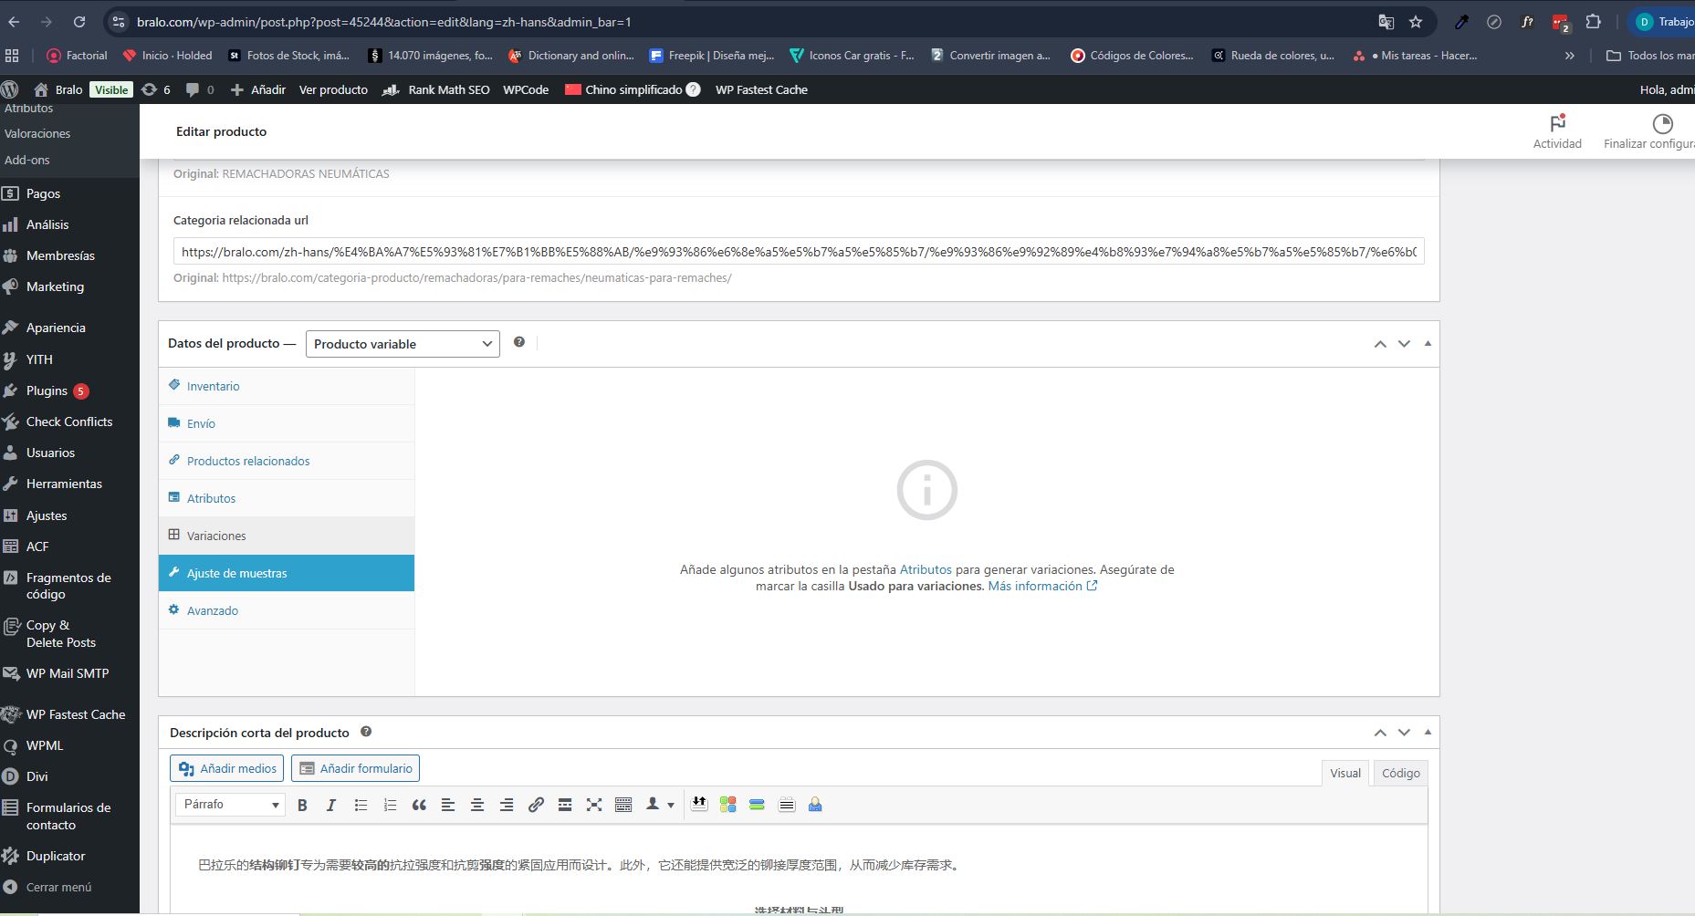Move the Datos del producto panel down

pyautogui.click(x=1404, y=344)
